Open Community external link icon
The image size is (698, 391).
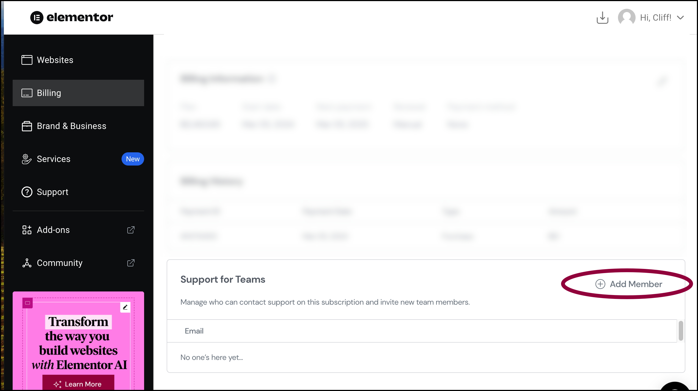coord(131,263)
